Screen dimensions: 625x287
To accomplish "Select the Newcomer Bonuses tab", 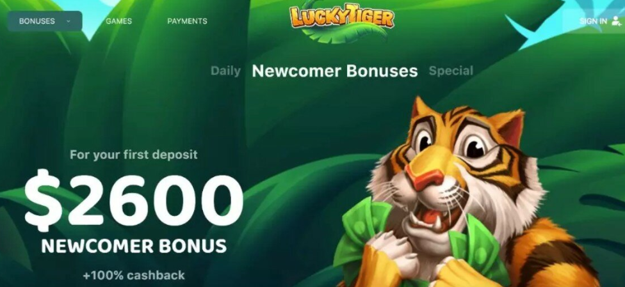I will tap(335, 71).
